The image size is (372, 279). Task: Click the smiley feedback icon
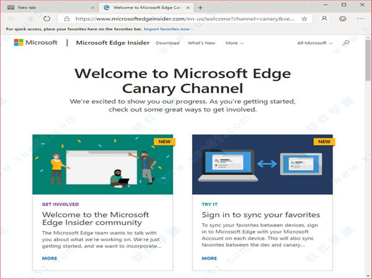coord(342,19)
